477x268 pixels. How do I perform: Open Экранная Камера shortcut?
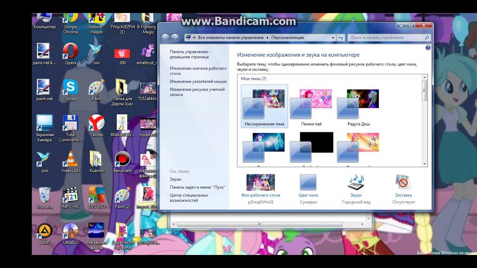(x=44, y=128)
